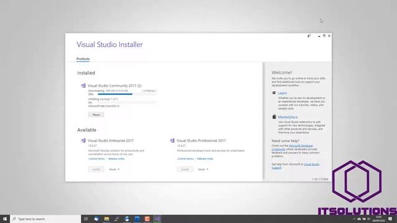This screenshot has width=397, height=223.
Task: Expand the More dropdown for Enterprise 2017
Action: [x=114, y=169]
